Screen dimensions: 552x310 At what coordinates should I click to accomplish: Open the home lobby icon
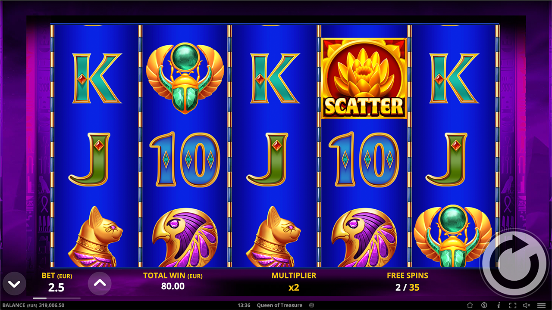coord(470,305)
